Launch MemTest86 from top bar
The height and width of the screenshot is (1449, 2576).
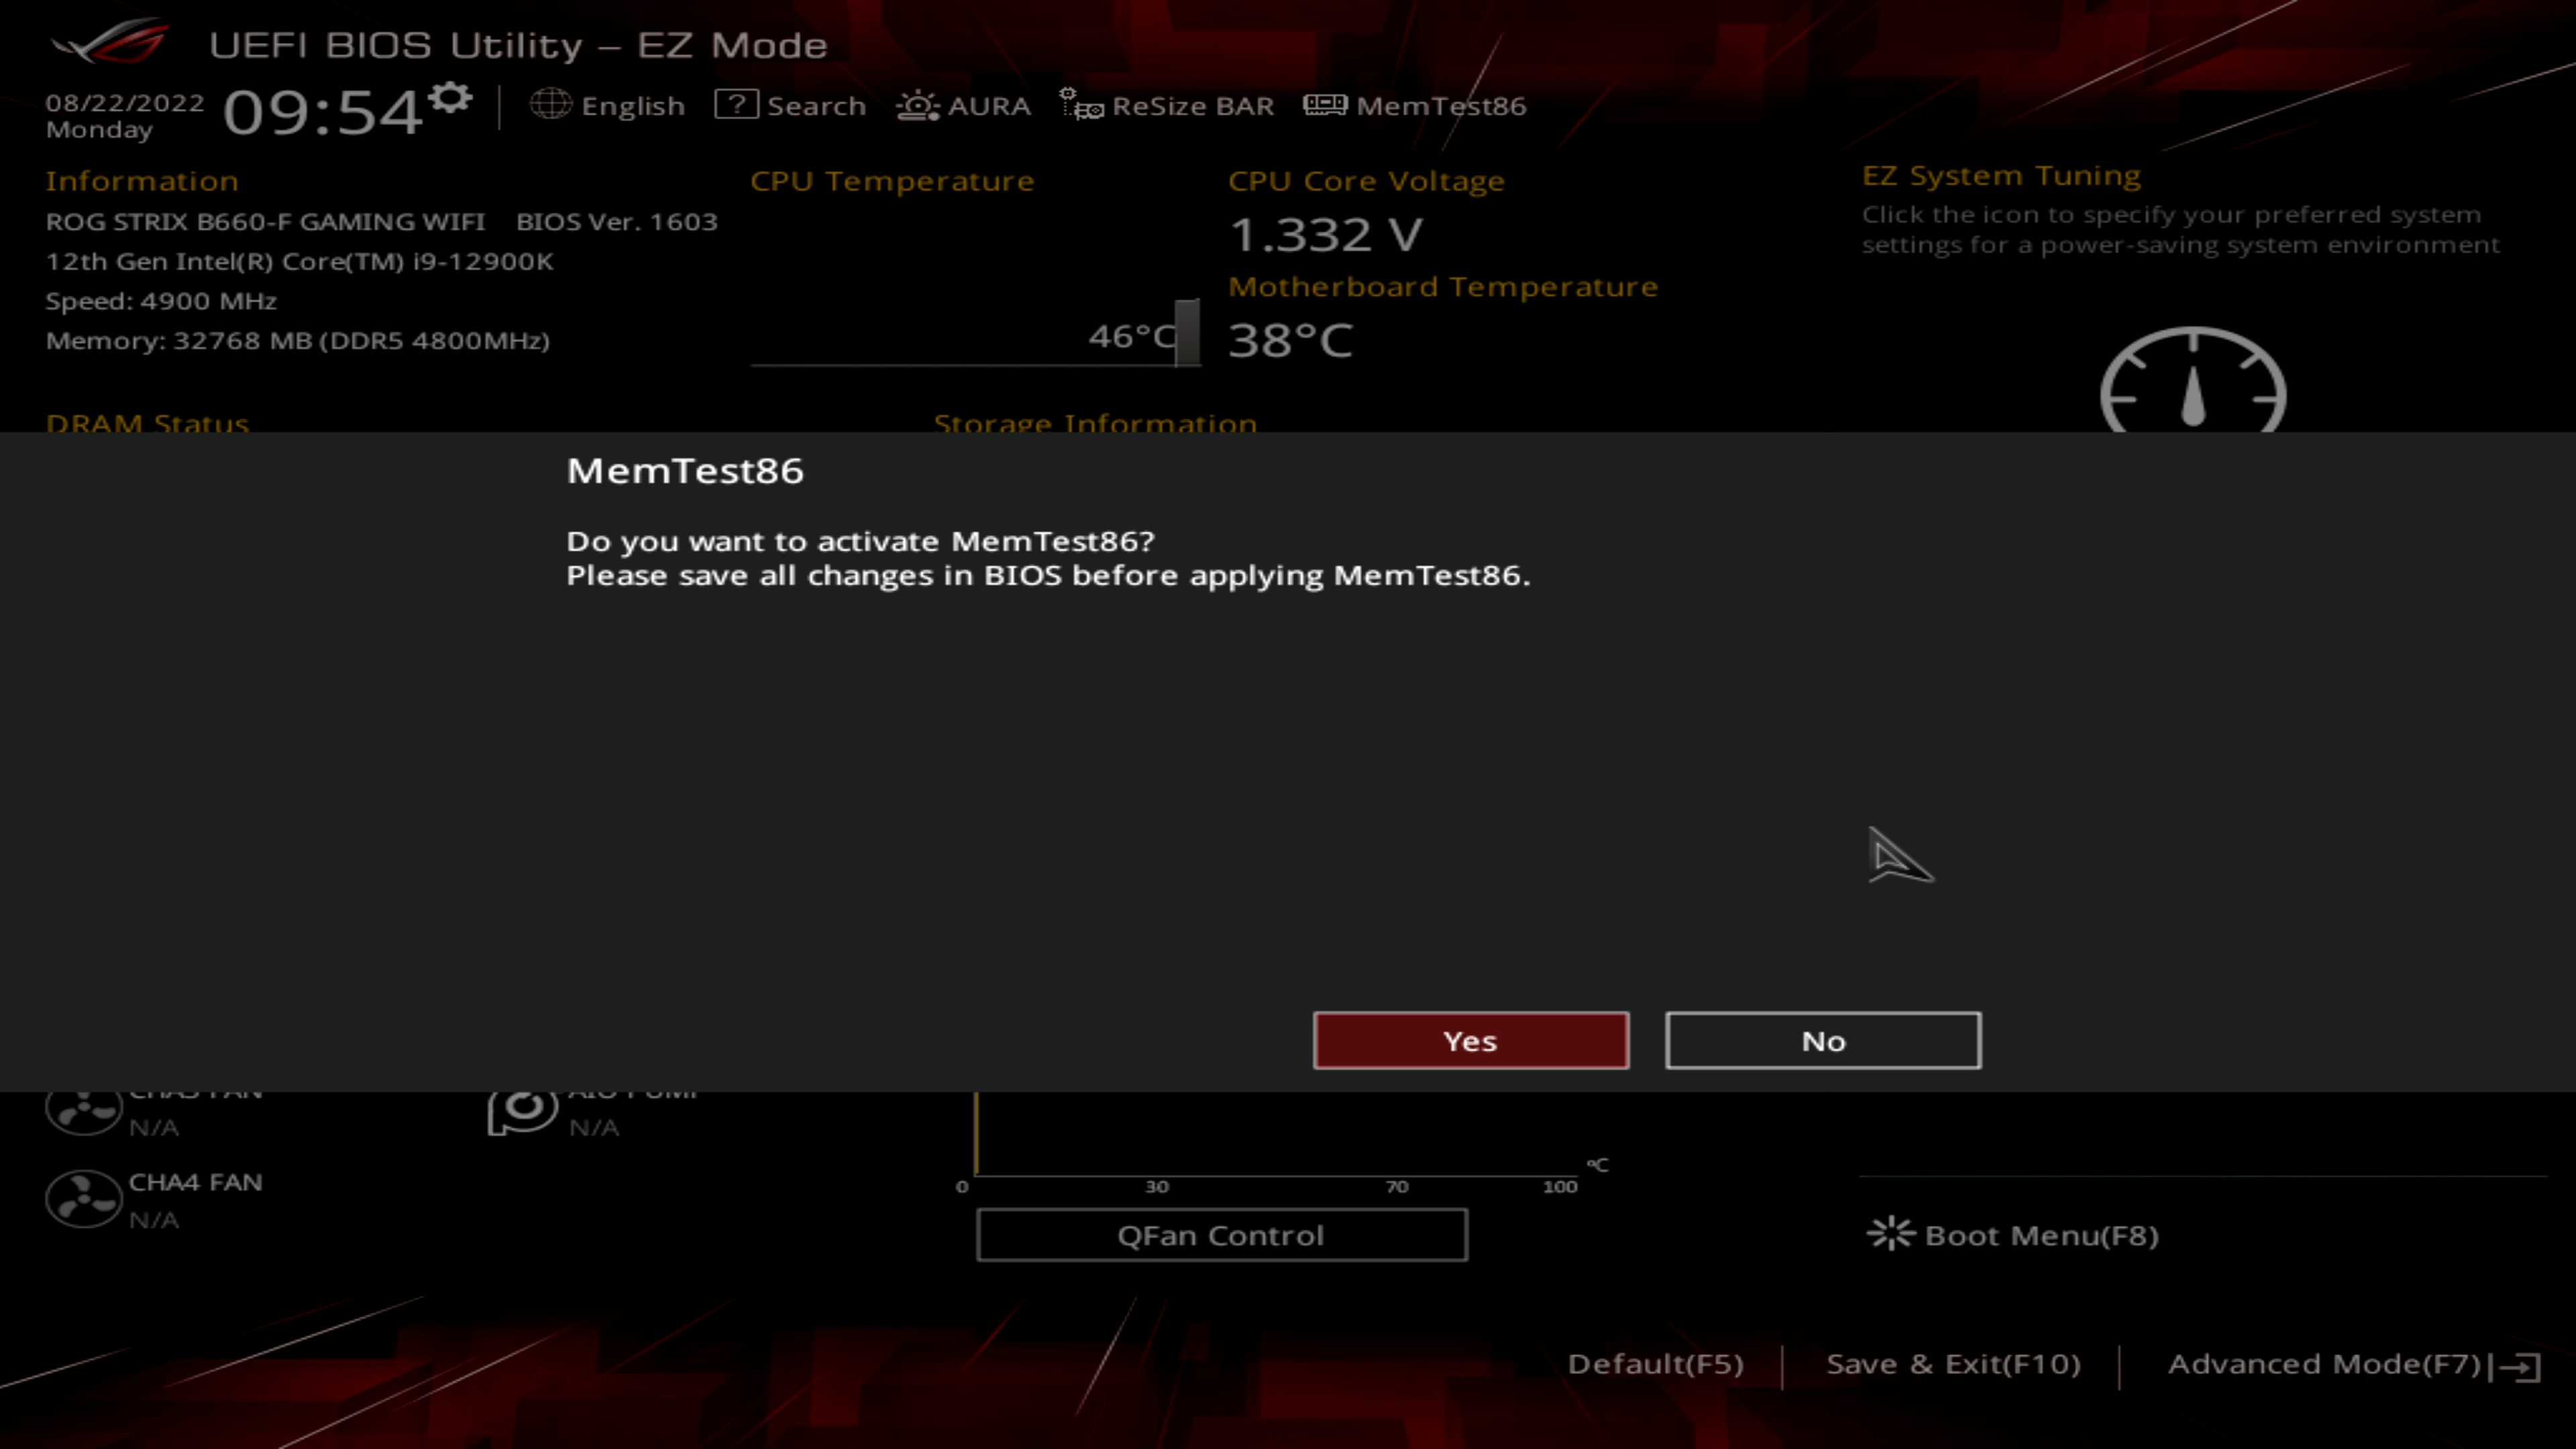click(1415, 105)
